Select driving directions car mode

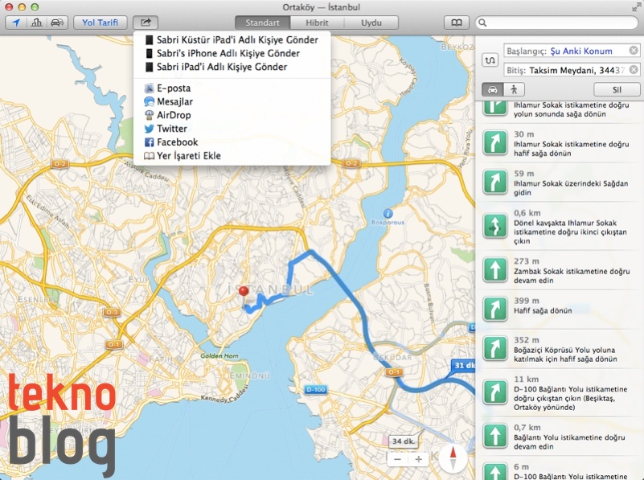pos(491,89)
